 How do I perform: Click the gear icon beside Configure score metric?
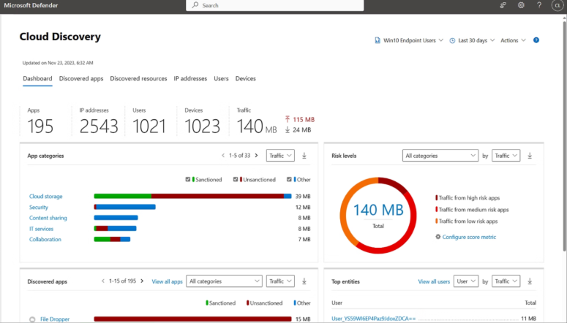(438, 237)
